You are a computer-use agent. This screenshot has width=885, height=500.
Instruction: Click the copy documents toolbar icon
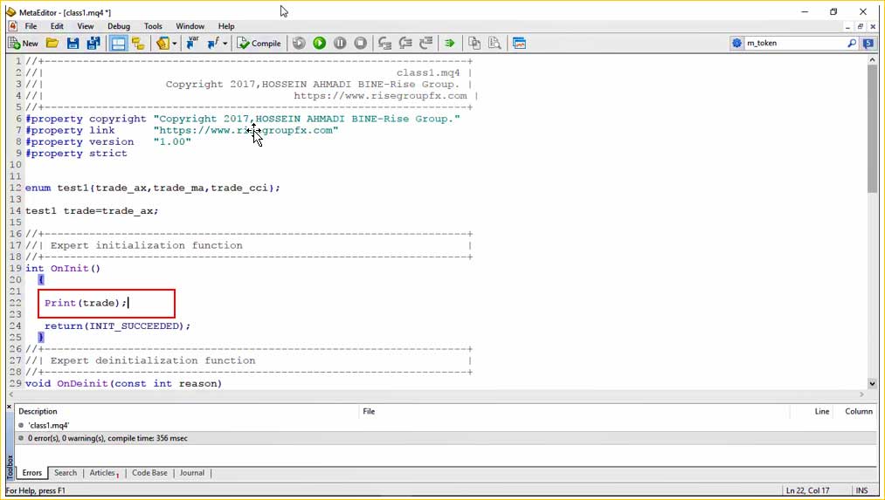[474, 44]
